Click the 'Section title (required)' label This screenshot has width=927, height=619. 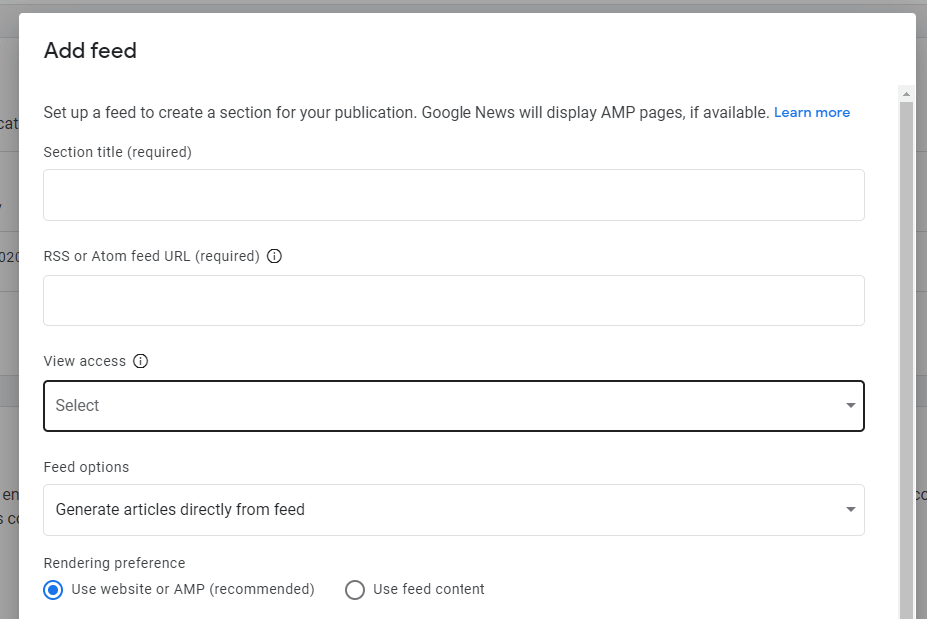118,152
